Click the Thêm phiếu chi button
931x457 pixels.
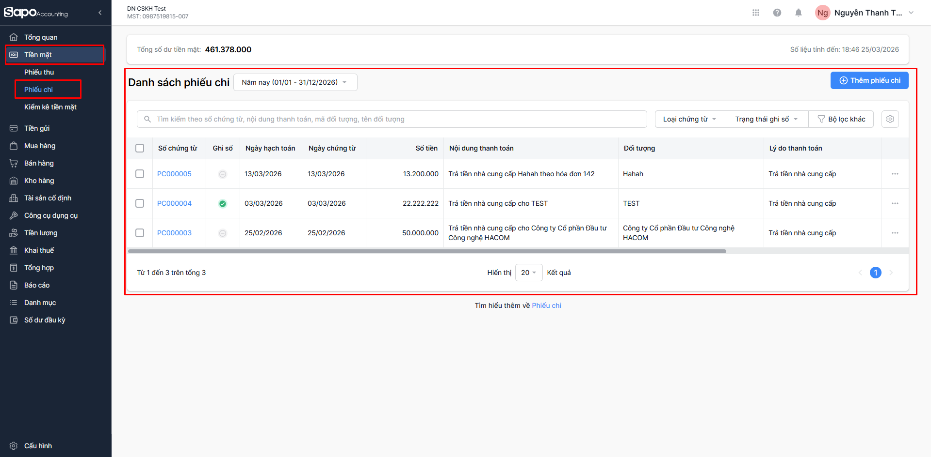coord(869,80)
